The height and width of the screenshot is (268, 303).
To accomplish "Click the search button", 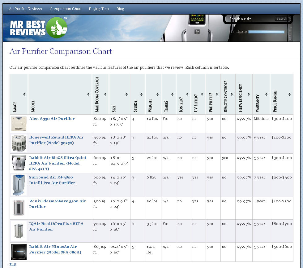I will pyautogui.click(x=282, y=19).
